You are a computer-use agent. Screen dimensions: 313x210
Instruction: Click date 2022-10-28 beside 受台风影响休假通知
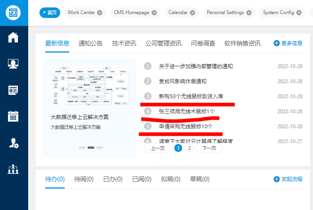tap(290, 81)
